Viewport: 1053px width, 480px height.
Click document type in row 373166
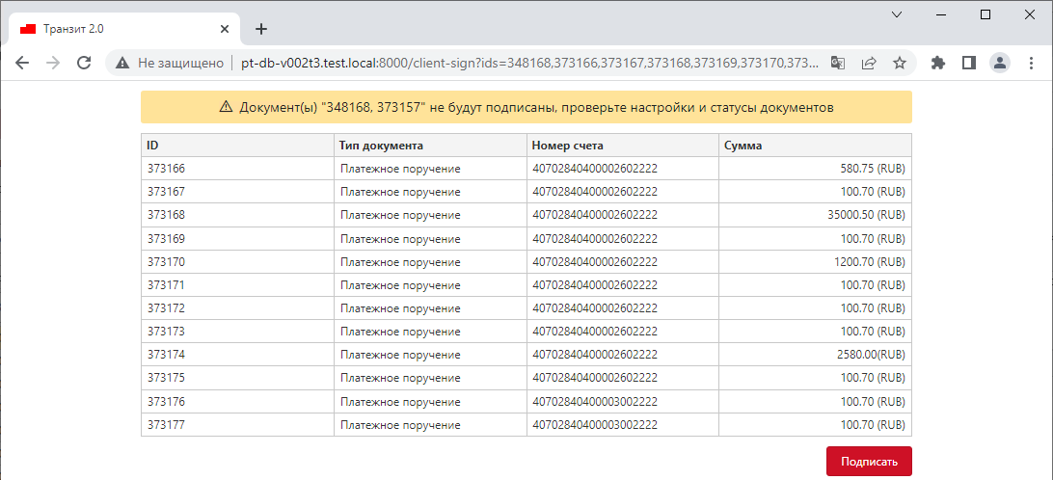(430, 169)
